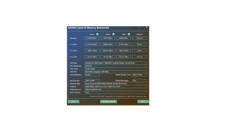Select L2 Cache write 2472.0 GB/s
The height and width of the screenshot is (134, 238).
click(x=108, y=51)
